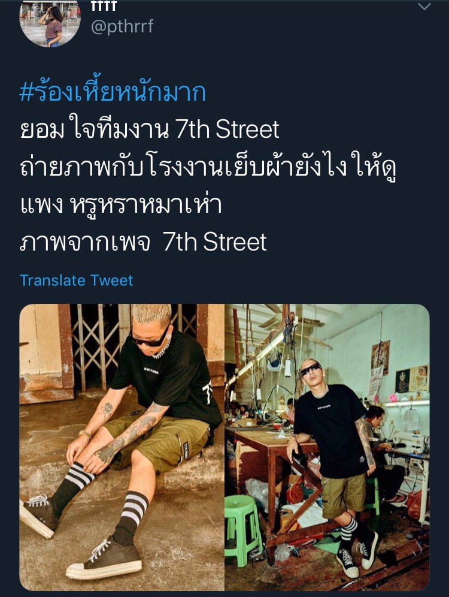
Task: Click the Translate Tweet link
Action: [x=77, y=281]
